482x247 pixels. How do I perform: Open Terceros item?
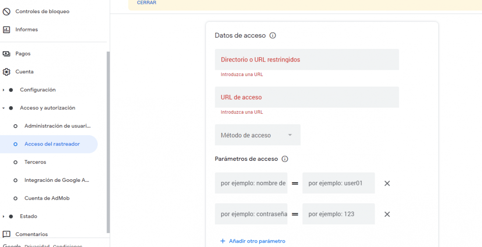[x=35, y=162]
